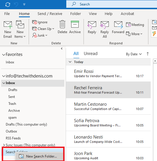Screen dimensions: 157x161
Task: Switch to the View tab
Action: pyautogui.click(x=93, y=14)
